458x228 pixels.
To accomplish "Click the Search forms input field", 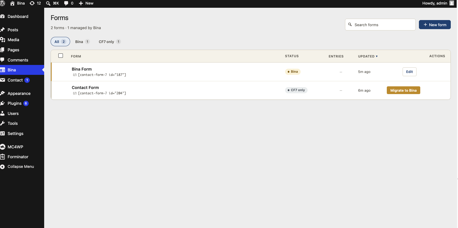I will click(x=380, y=25).
